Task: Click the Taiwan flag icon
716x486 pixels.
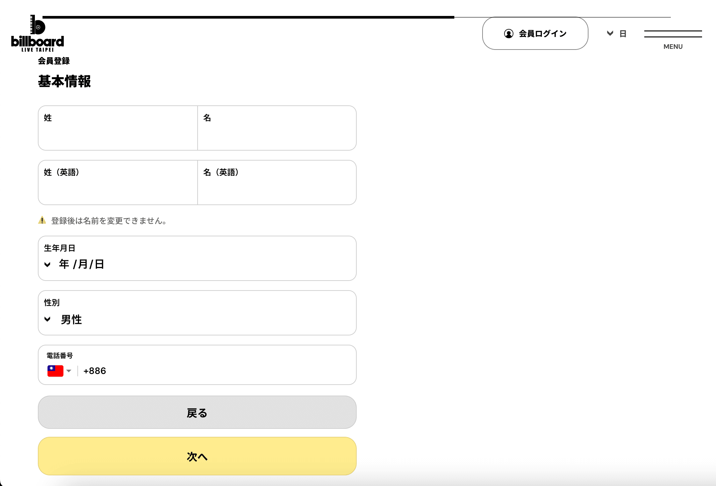Action: coord(55,371)
